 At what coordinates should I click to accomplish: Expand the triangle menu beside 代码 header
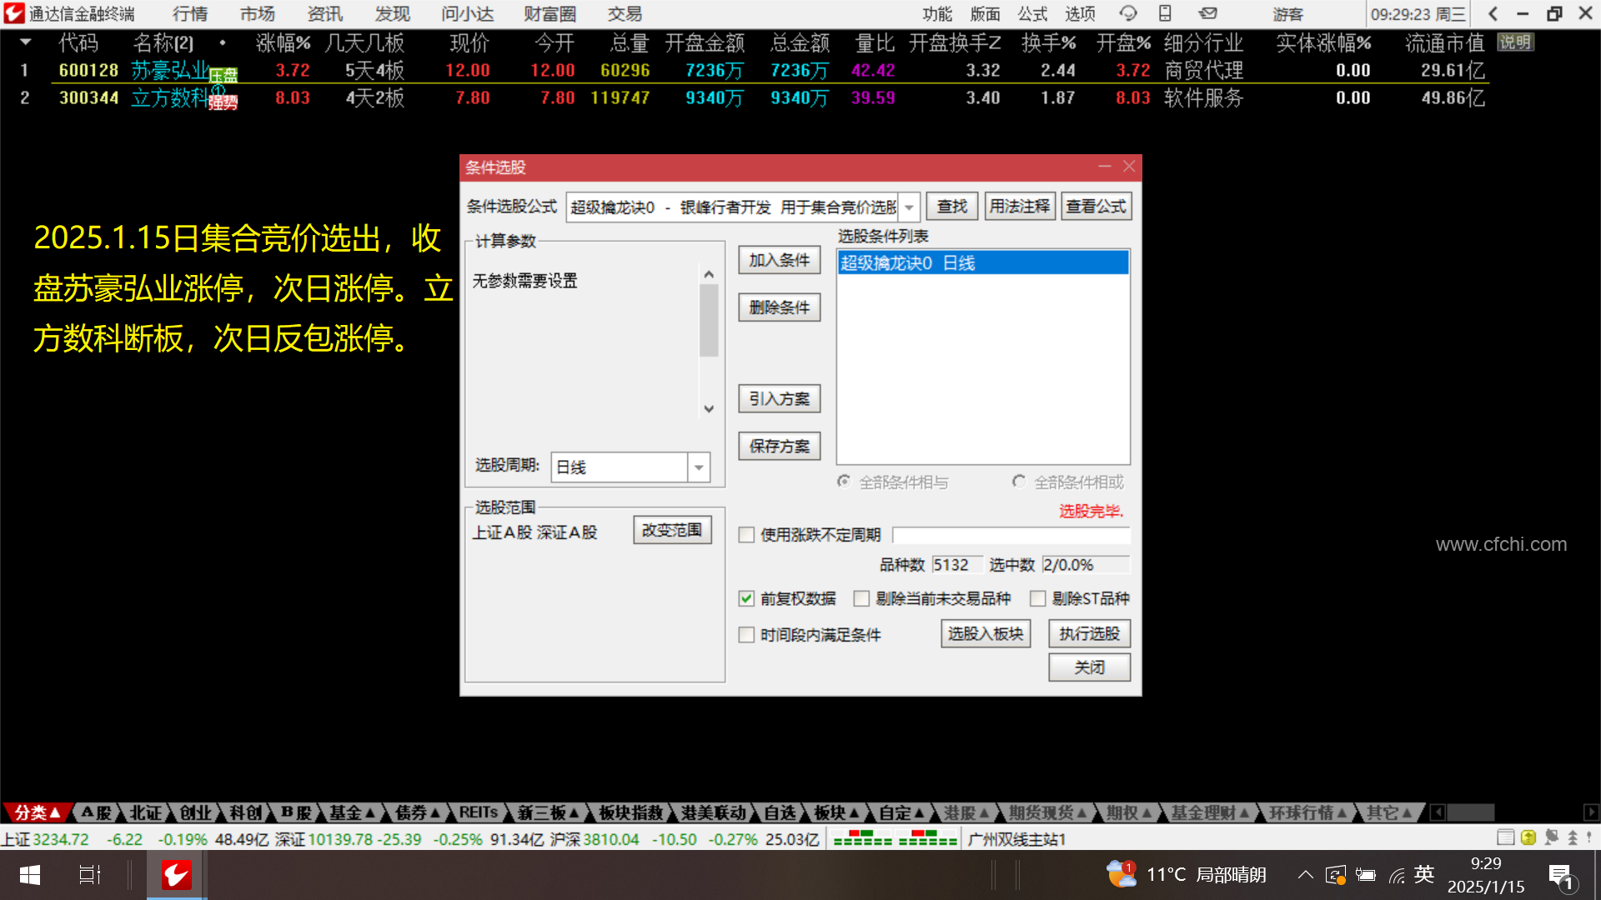pyautogui.click(x=26, y=42)
